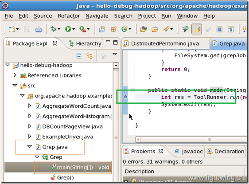249x184 pixels.
Task: Maximize the Package Explorer view panel
Action: [x=116, y=42]
